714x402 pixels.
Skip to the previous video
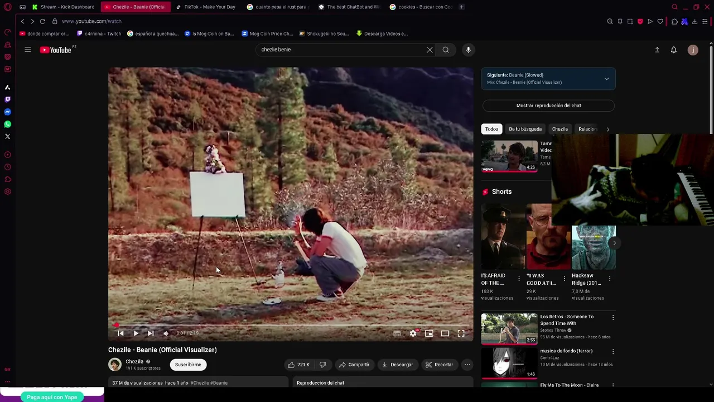point(120,333)
